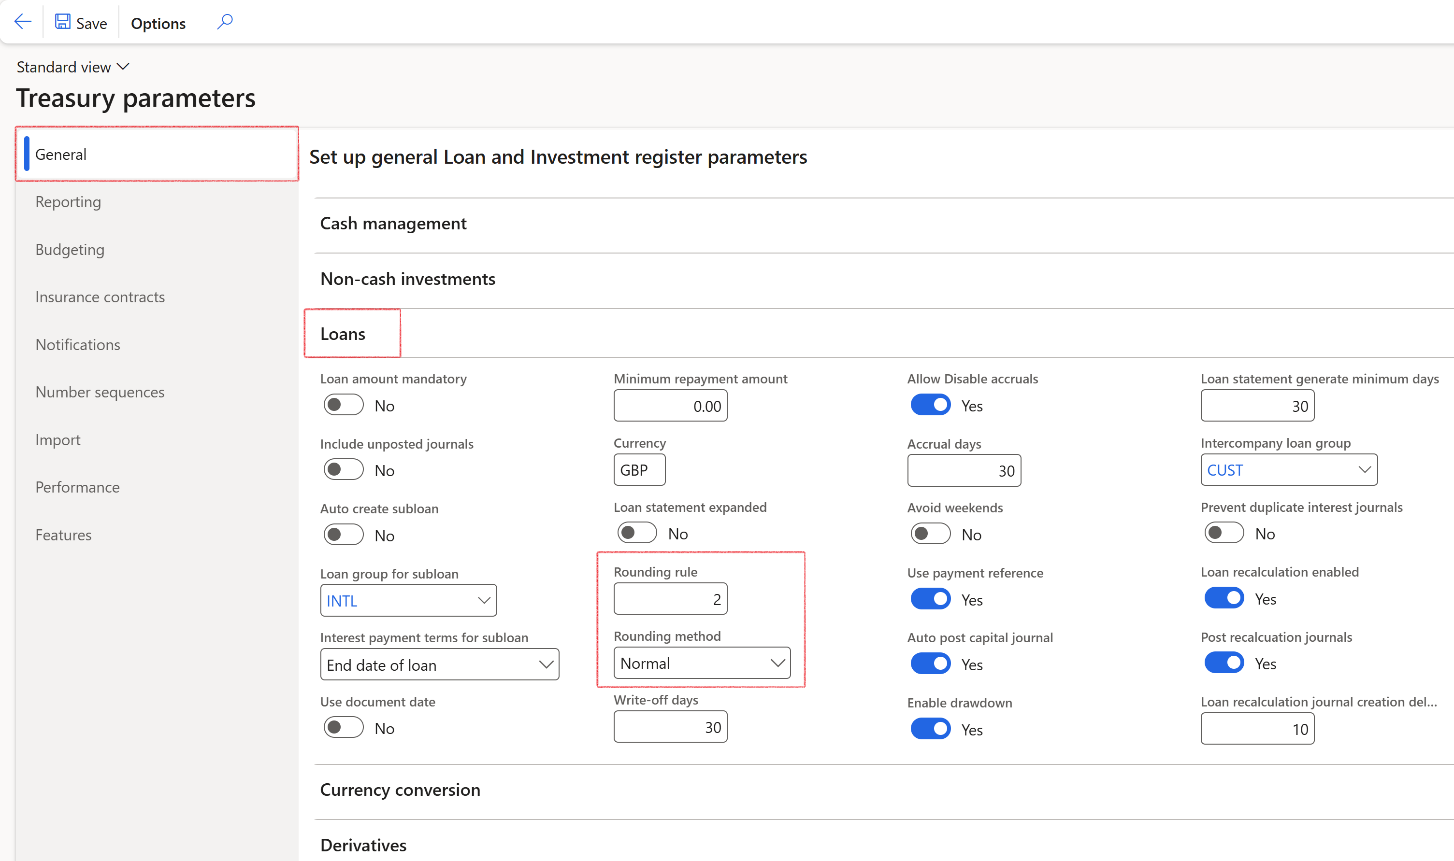This screenshot has width=1454, height=861.
Task: Open the Import tab
Action: click(58, 439)
